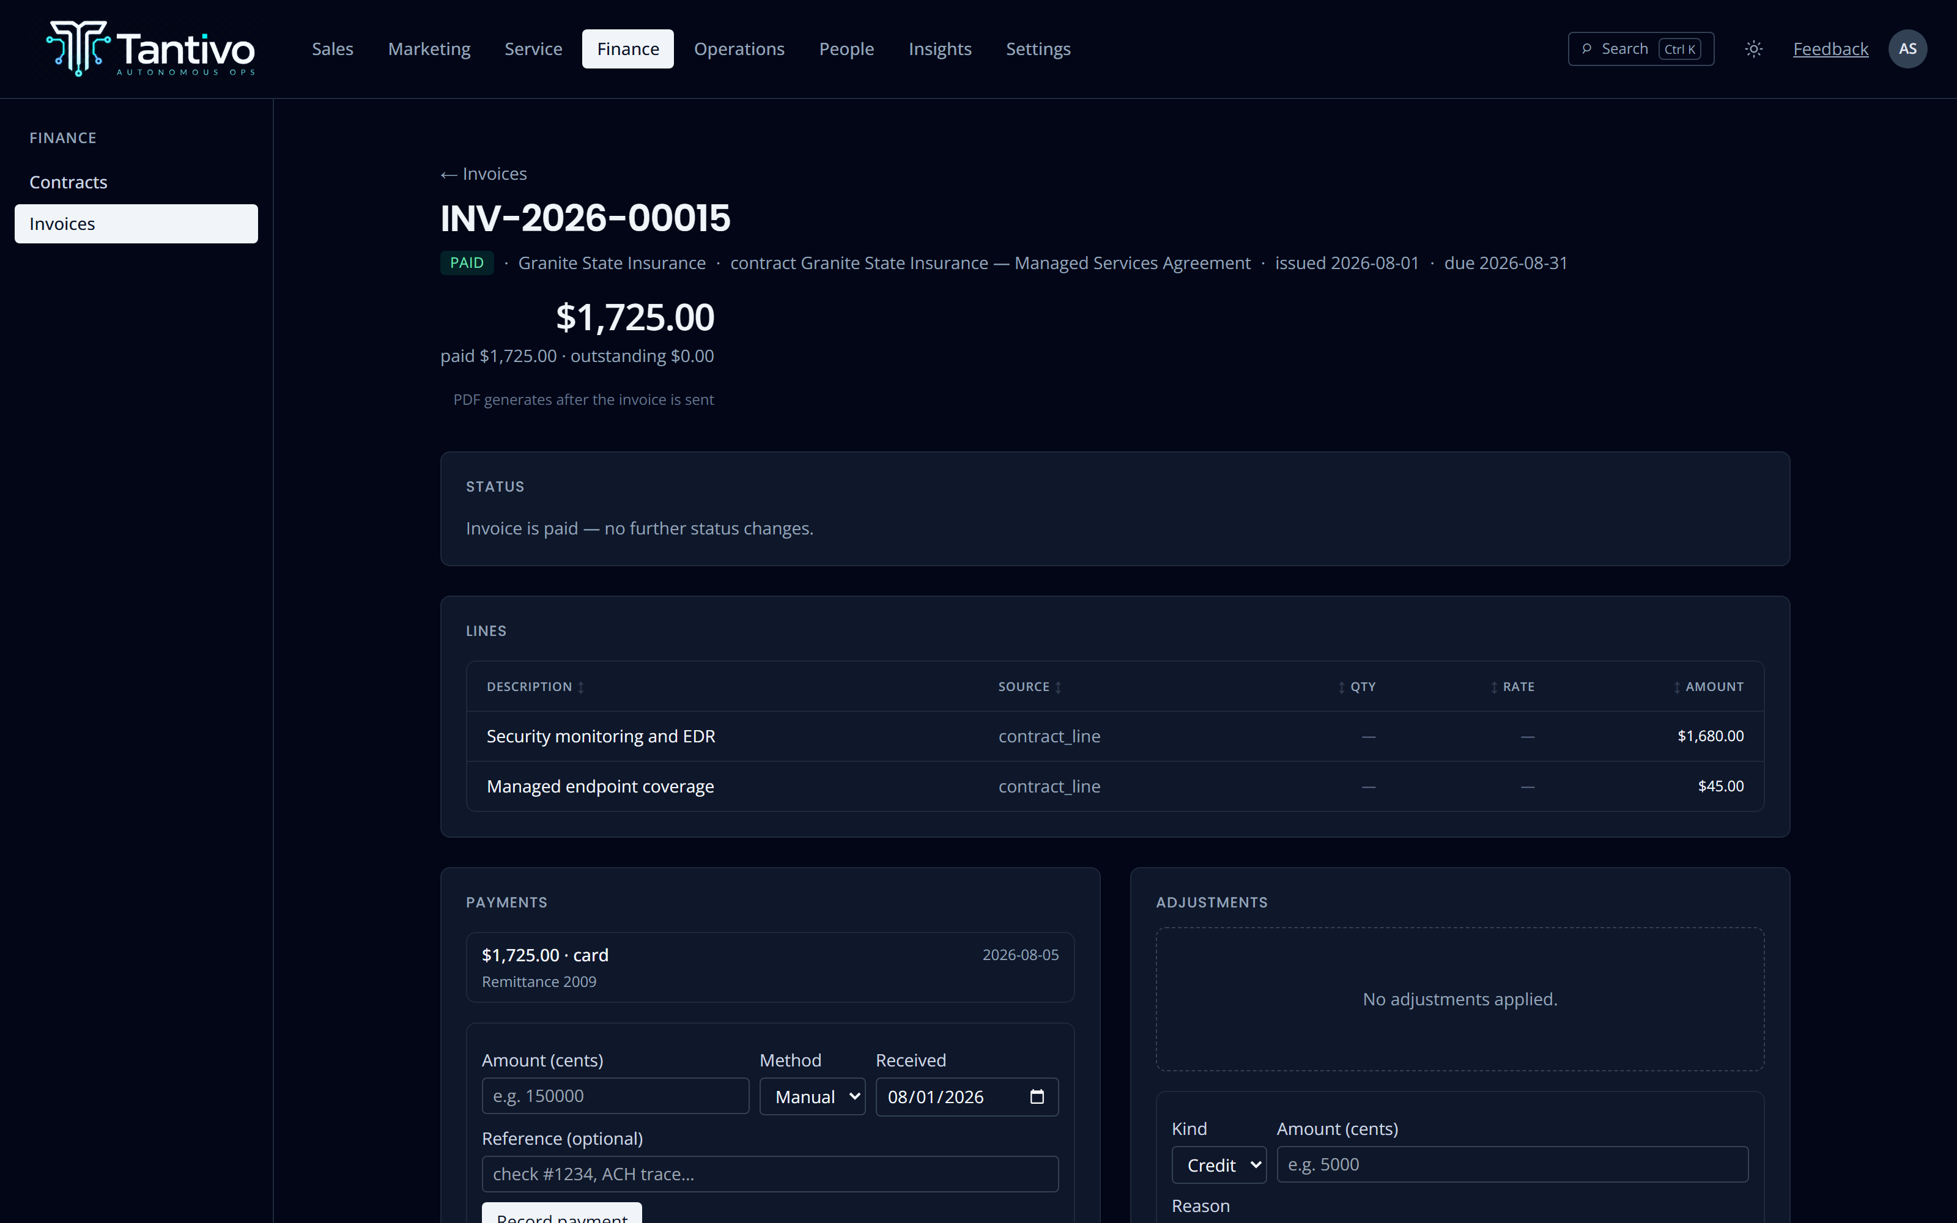
Task: Open Contracts in the Finance sidebar
Action: 136,182
